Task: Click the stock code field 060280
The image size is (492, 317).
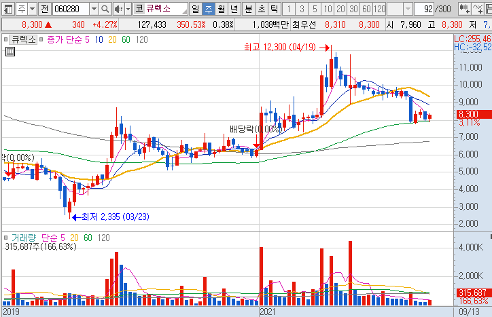Action: pyautogui.click(x=71, y=9)
